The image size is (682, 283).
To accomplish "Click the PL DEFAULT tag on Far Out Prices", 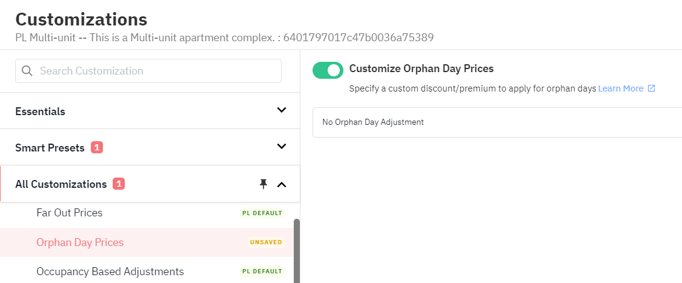I will coord(262,213).
